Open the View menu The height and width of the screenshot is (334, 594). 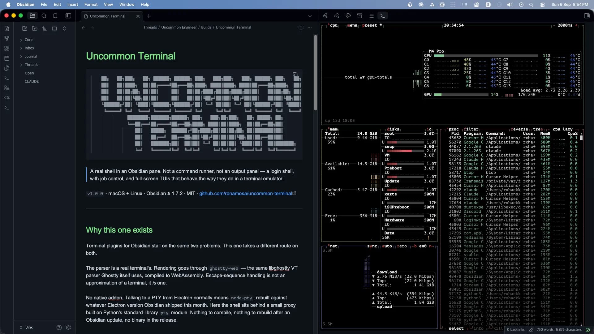click(x=108, y=5)
